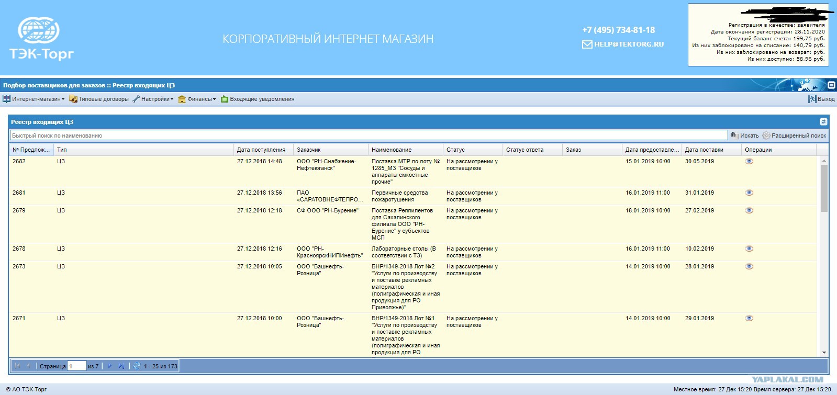This screenshot has width=837, height=395.
Task: Expand the Финансы menu
Action: 197,99
